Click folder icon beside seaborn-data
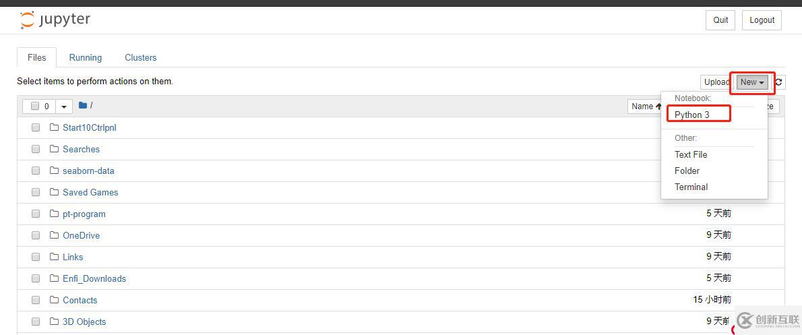 (x=55, y=171)
